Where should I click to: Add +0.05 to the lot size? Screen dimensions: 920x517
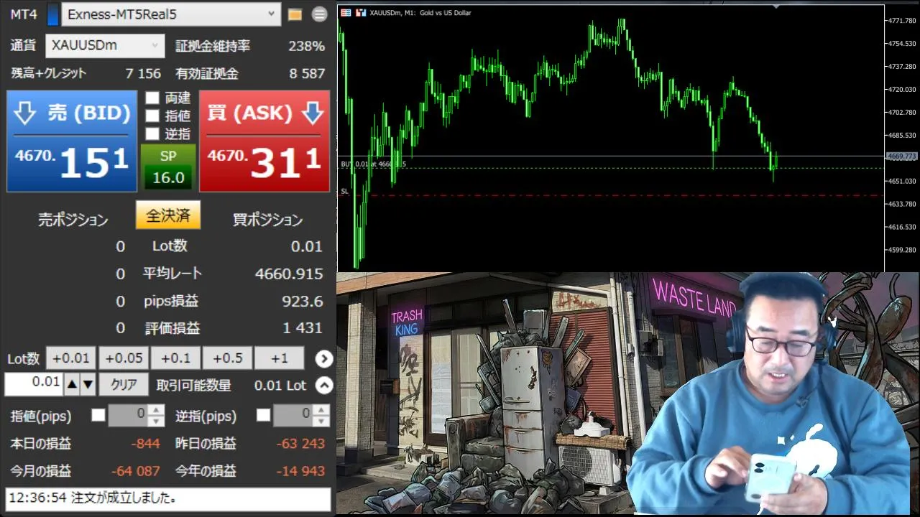tap(123, 358)
